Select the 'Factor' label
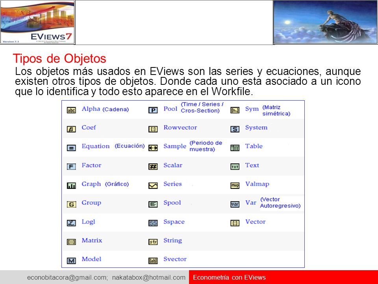This screenshot has height=284, width=378. pos(91,165)
